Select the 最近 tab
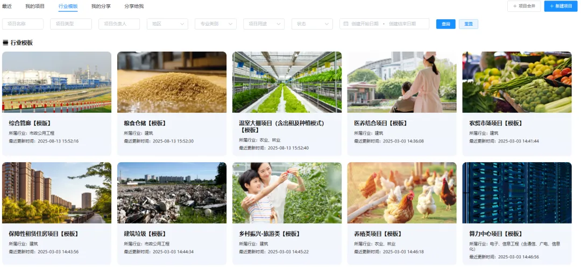Screen dimensions: 581x267 click(x=7, y=6)
